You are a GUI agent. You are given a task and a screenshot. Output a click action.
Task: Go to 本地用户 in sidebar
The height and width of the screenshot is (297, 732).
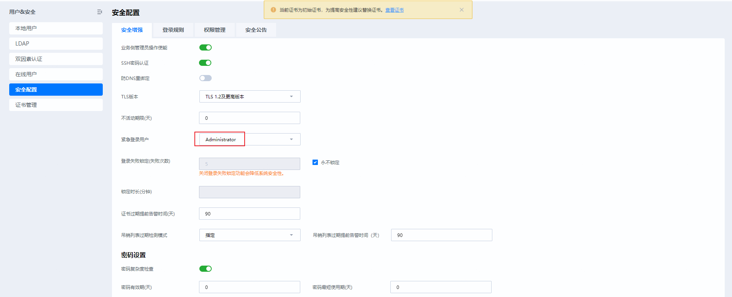[x=56, y=28]
